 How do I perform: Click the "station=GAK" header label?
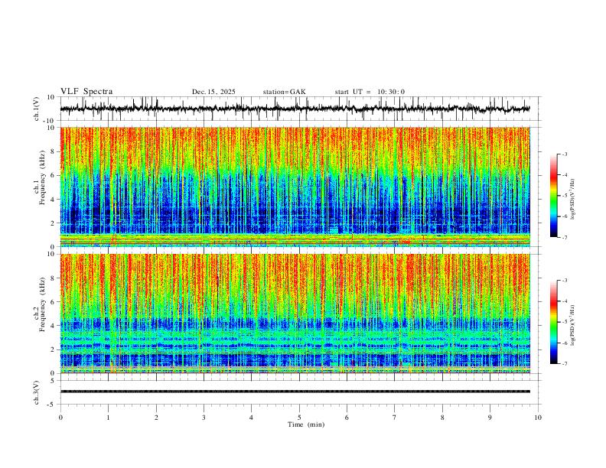pos(284,92)
